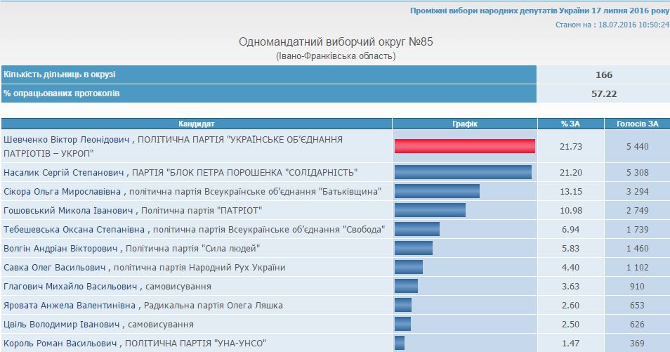The height and width of the screenshot is (352, 670).
Task: Click vote count 5 308
Action: point(637,172)
